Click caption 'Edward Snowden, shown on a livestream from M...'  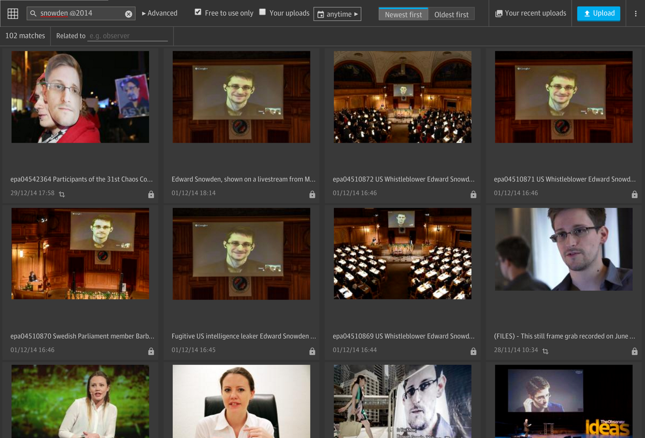243,179
